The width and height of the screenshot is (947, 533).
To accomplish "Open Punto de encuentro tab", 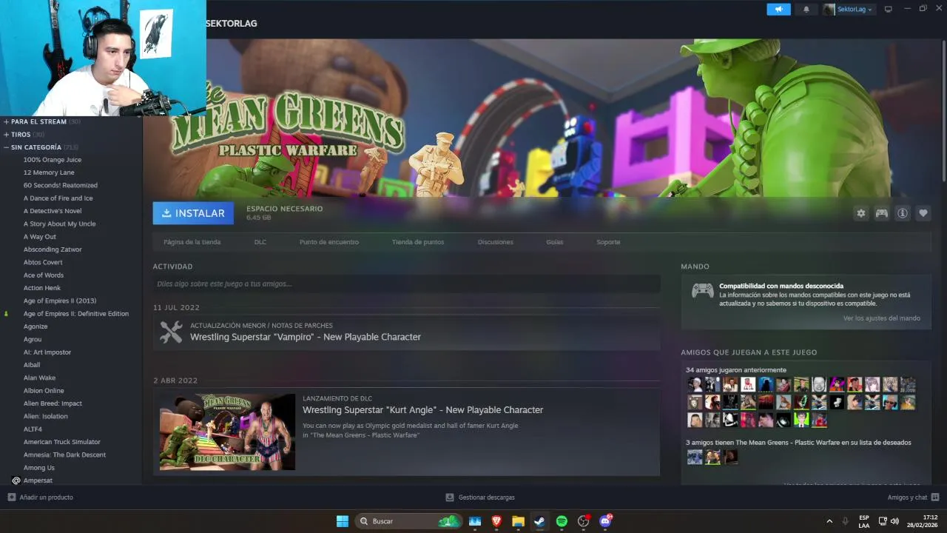I will (329, 242).
